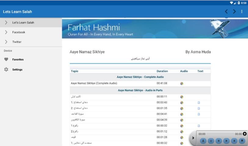The height and width of the screenshot is (146, 248).
Task: Play audio for the 00:04:39 track
Action: [182, 120]
